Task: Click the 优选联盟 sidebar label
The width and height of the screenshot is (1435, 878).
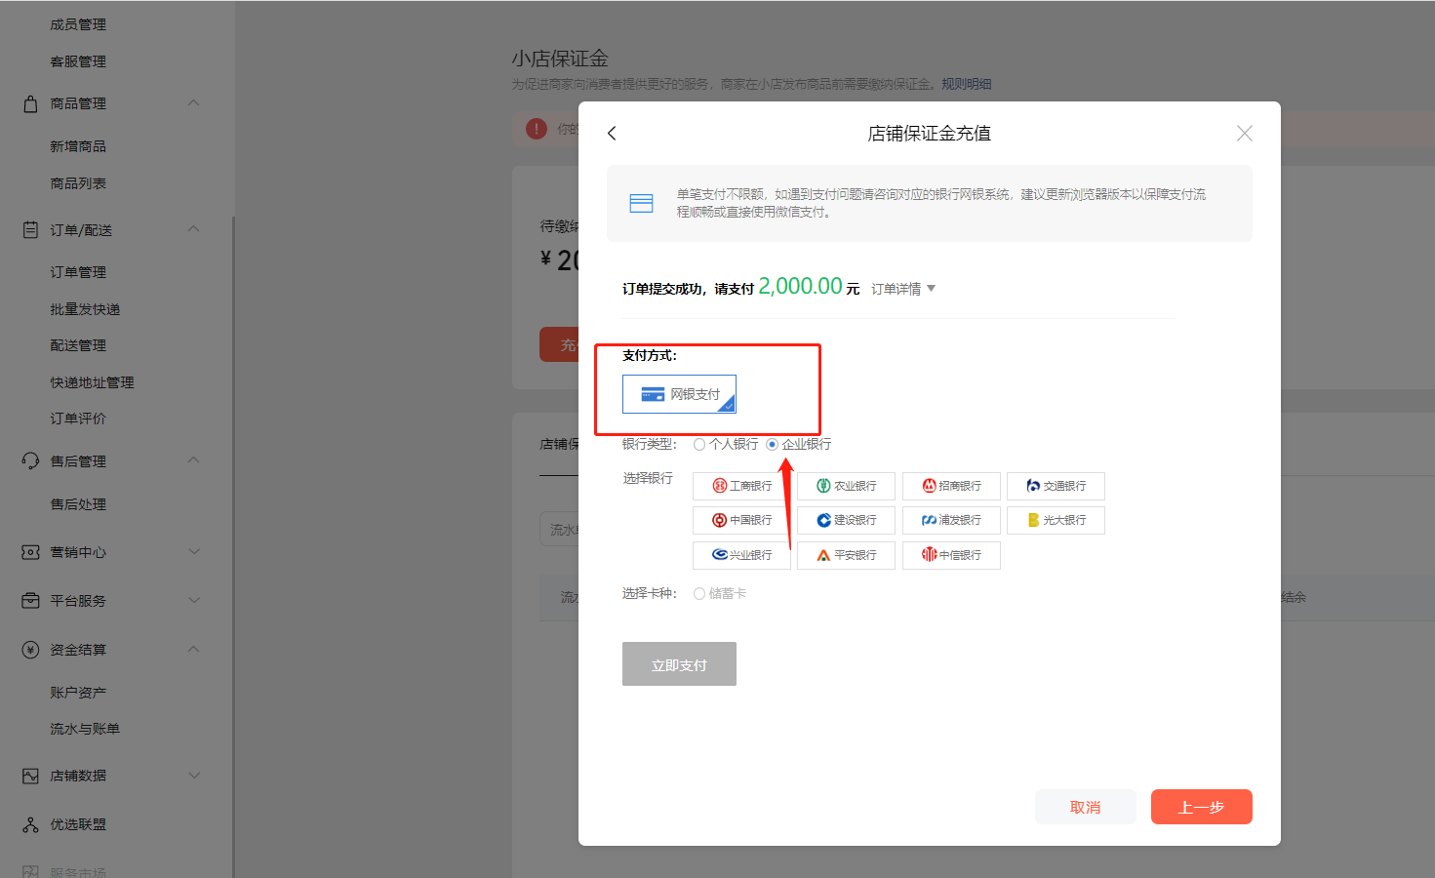Action: coord(78,824)
